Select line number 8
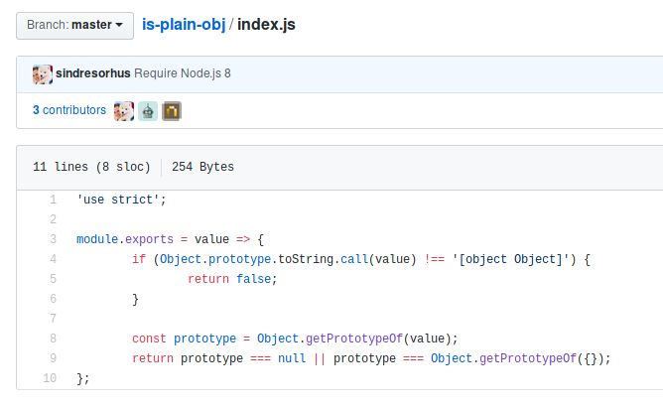 pyautogui.click(x=52, y=339)
